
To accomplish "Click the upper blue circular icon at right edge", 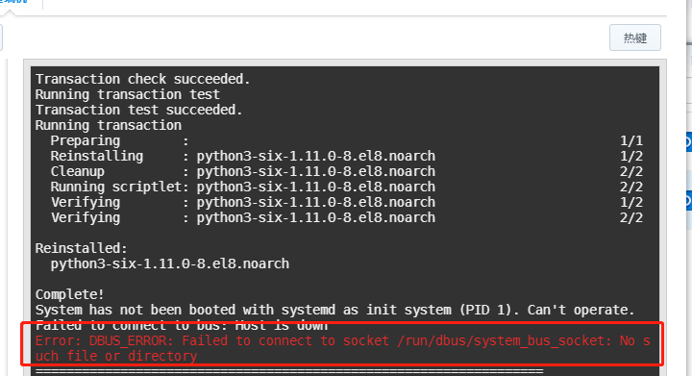I will click(x=688, y=142).
